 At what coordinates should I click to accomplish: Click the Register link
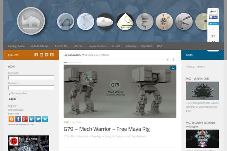12,106
